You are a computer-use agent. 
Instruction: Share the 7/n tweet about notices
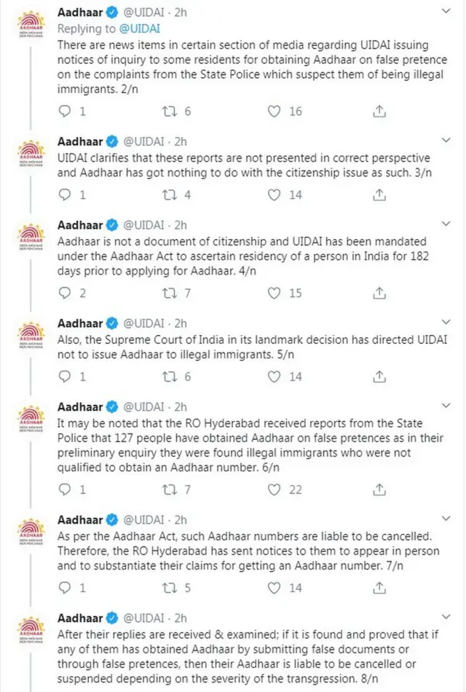pos(379,587)
